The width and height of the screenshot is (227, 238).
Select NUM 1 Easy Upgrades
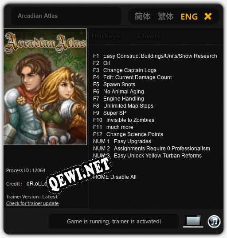point(122,141)
